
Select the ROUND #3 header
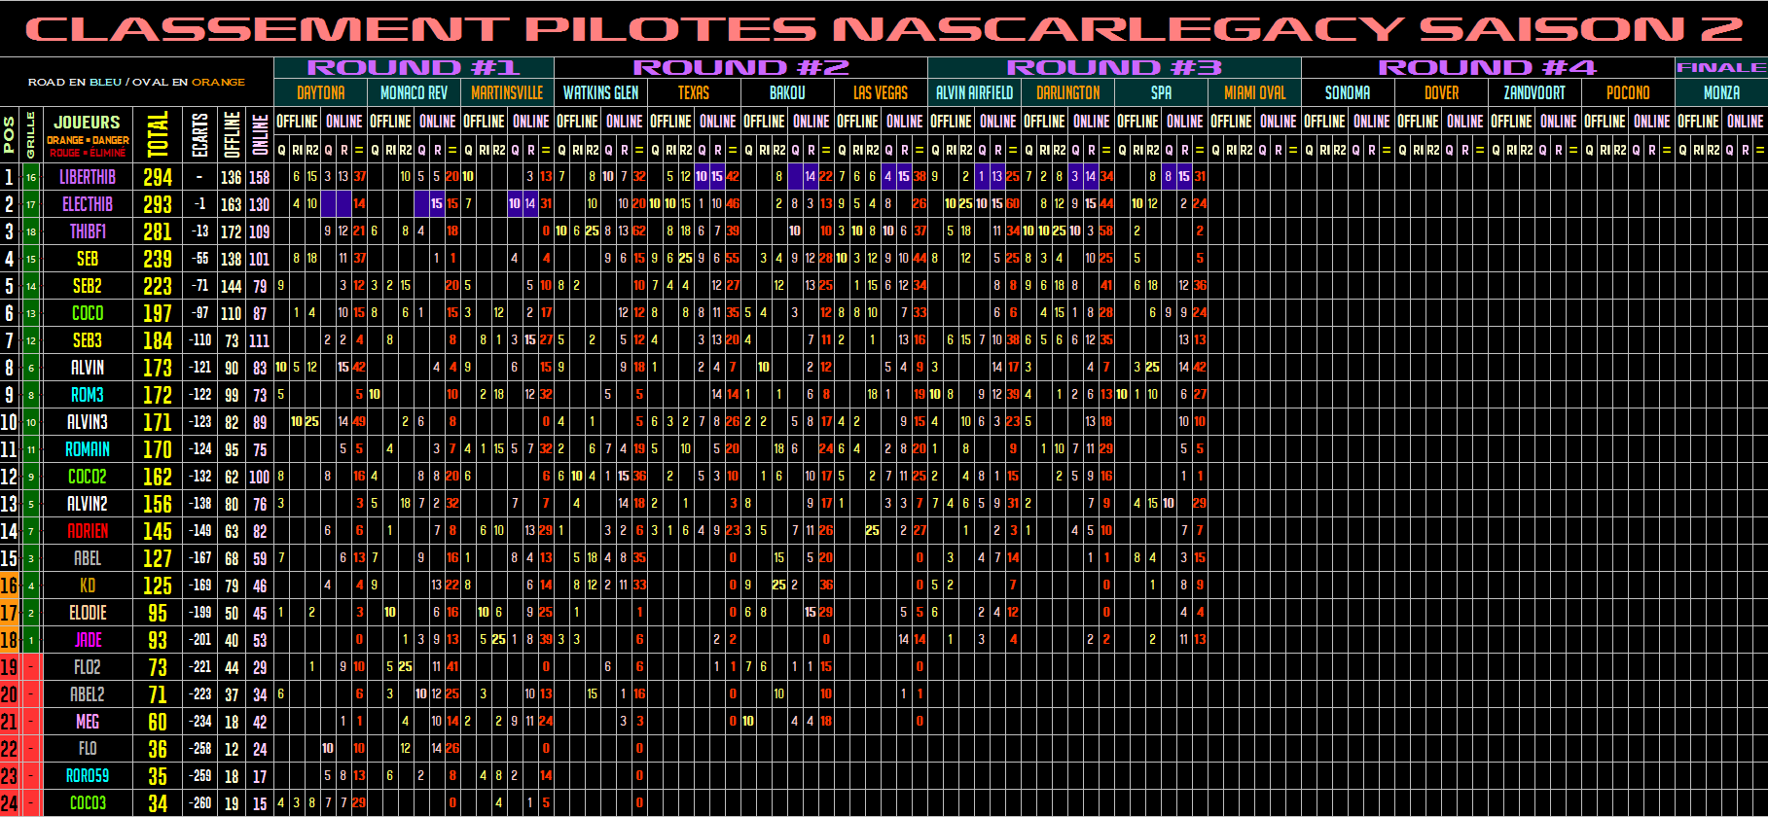click(x=1113, y=68)
